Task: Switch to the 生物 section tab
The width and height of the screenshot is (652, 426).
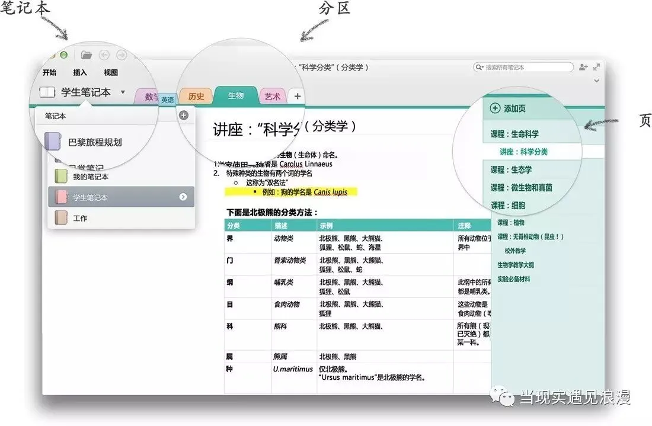Action: click(235, 95)
